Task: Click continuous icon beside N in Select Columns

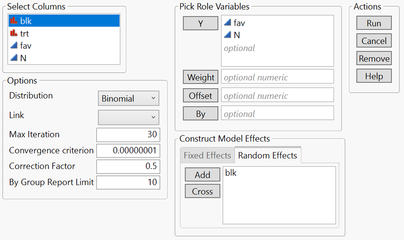Action: [14, 58]
